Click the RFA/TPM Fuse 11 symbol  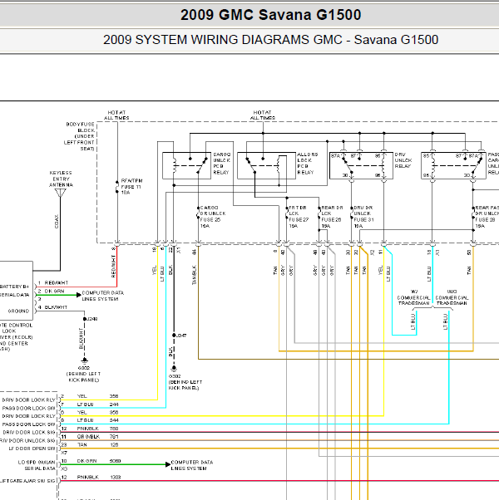coord(117,187)
